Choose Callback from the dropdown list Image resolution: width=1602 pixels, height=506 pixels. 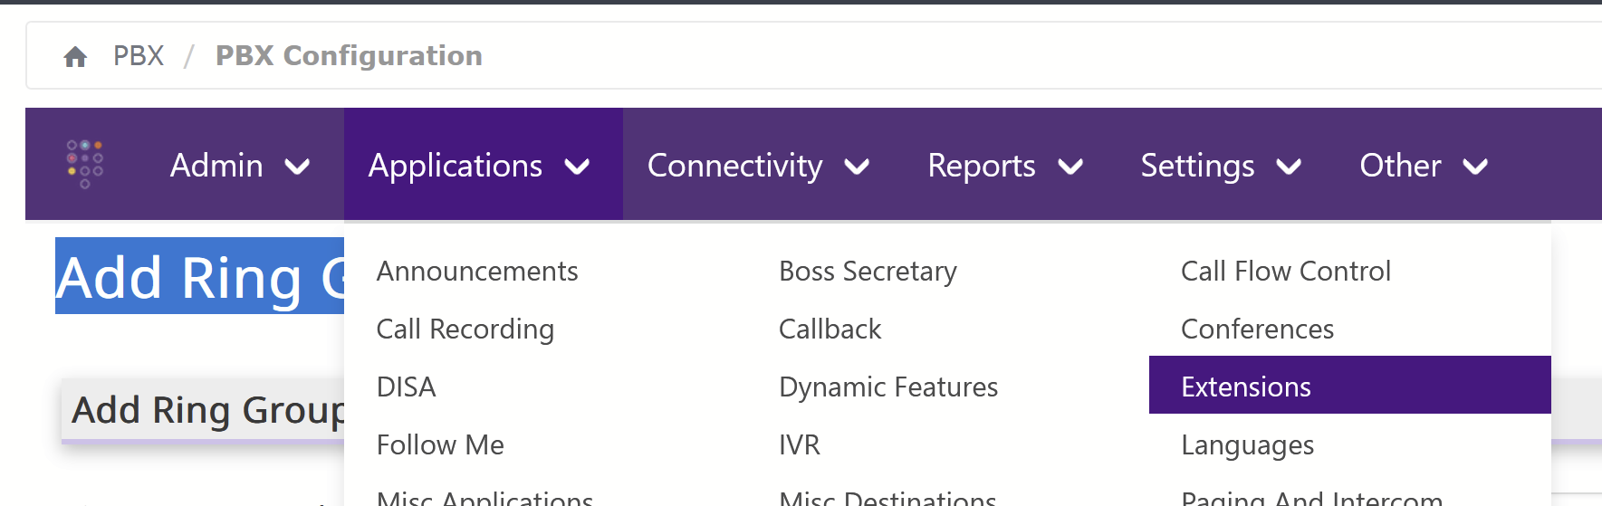(830, 329)
